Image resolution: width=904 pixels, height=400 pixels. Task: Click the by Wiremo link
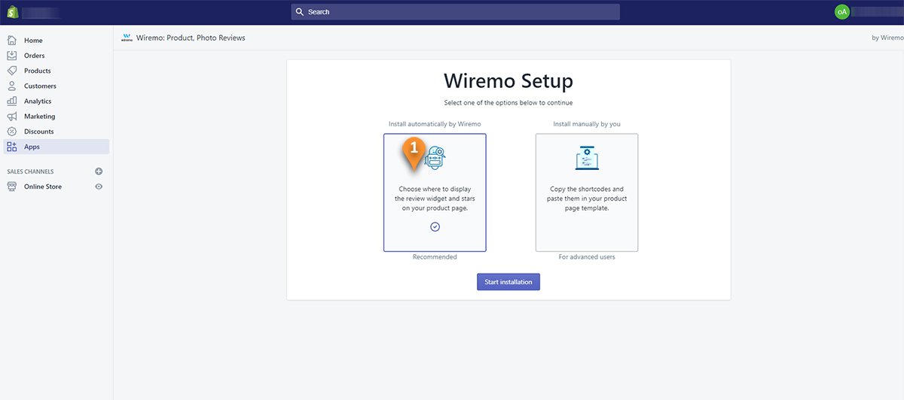point(887,38)
